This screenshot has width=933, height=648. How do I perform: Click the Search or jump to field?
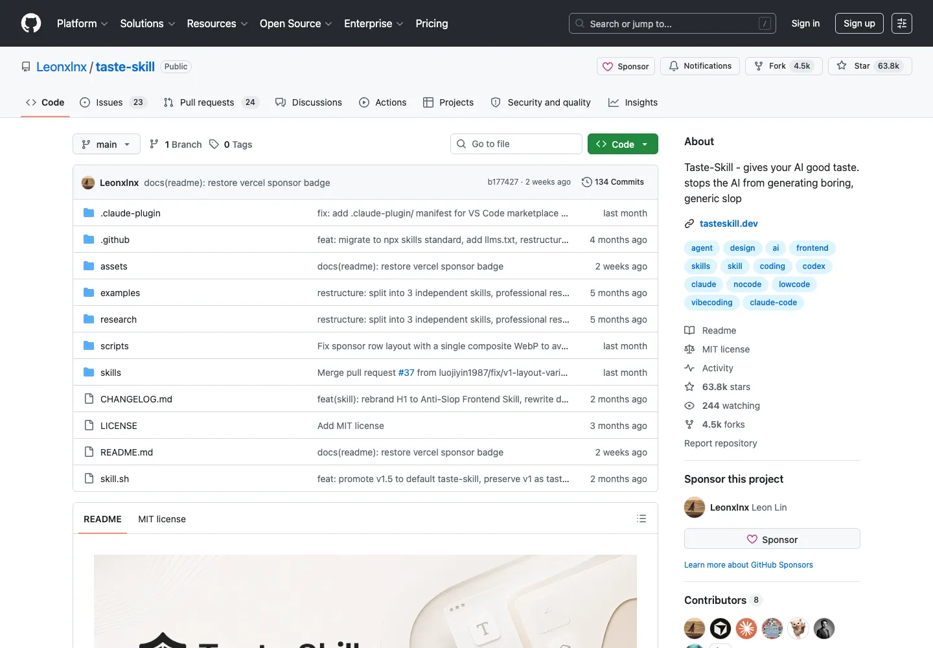(x=673, y=23)
